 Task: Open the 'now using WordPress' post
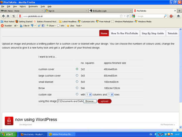pyautogui.click(x=36, y=119)
